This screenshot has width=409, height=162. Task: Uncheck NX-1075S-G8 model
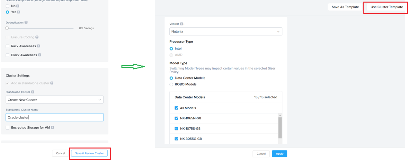(176, 129)
